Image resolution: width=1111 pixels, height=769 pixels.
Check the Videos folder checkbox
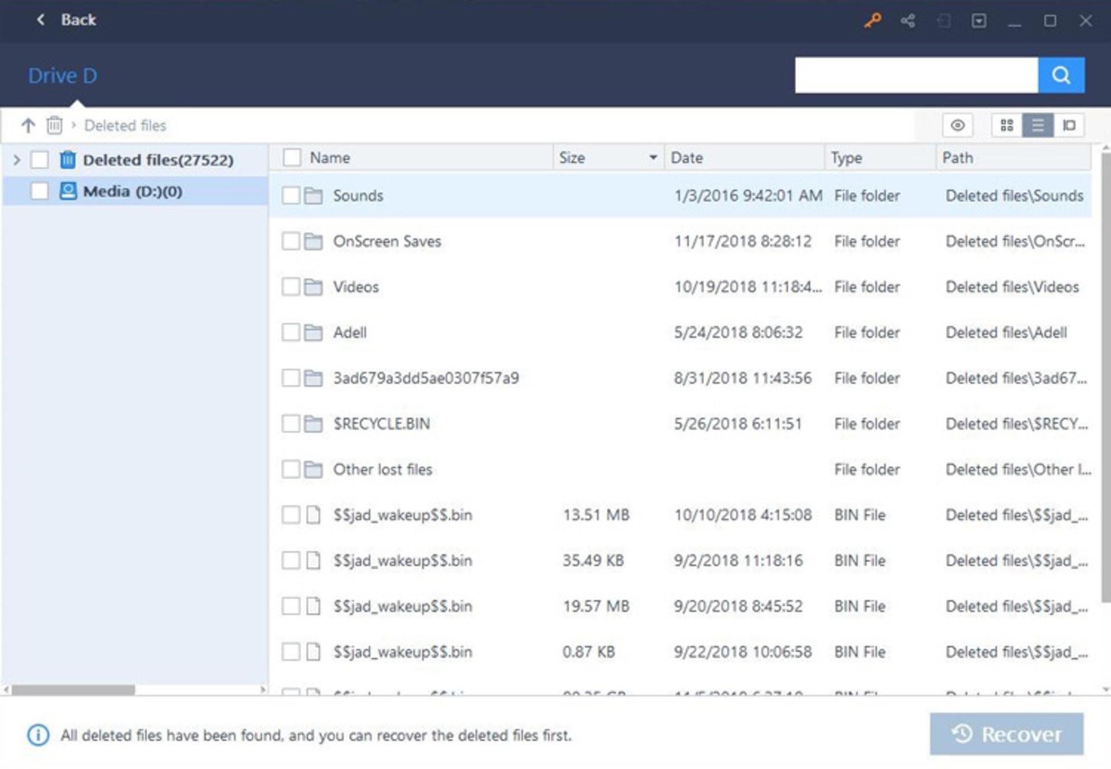click(x=290, y=286)
